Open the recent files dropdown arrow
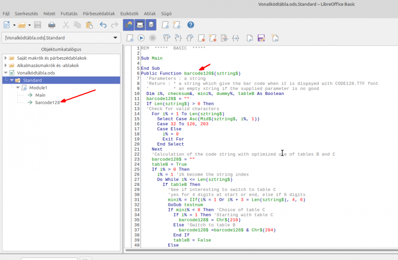 tap(29, 25)
